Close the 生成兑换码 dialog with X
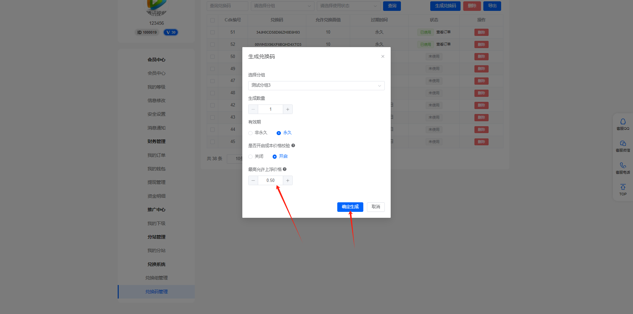 point(383,56)
